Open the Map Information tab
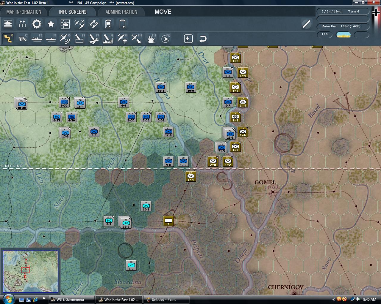Image resolution: width=381 pixels, height=304 pixels. tap(24, 12)
